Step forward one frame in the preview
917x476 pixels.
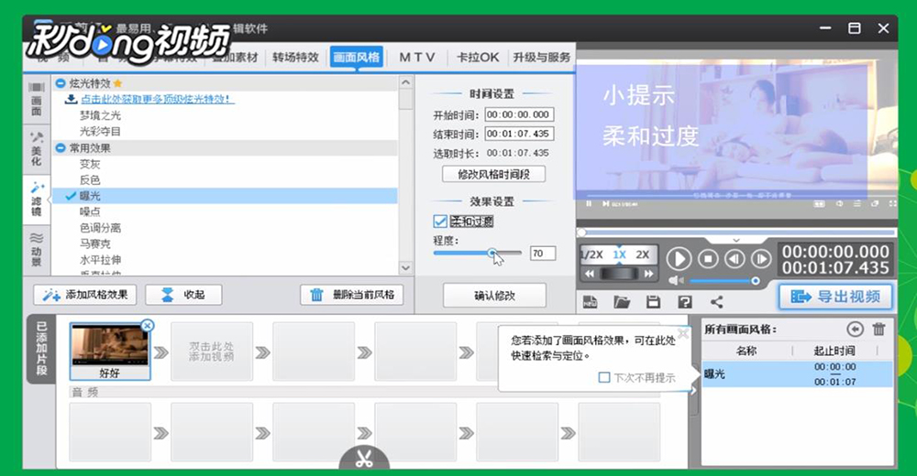761,258
